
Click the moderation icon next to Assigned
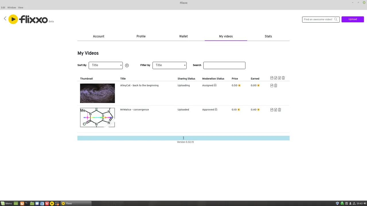(215, 85)
